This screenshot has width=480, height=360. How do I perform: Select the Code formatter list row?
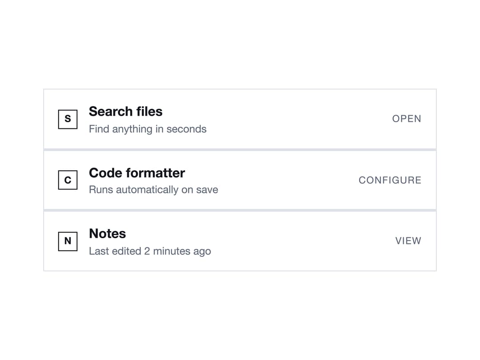pyautogui.click(x=240, y=180)
